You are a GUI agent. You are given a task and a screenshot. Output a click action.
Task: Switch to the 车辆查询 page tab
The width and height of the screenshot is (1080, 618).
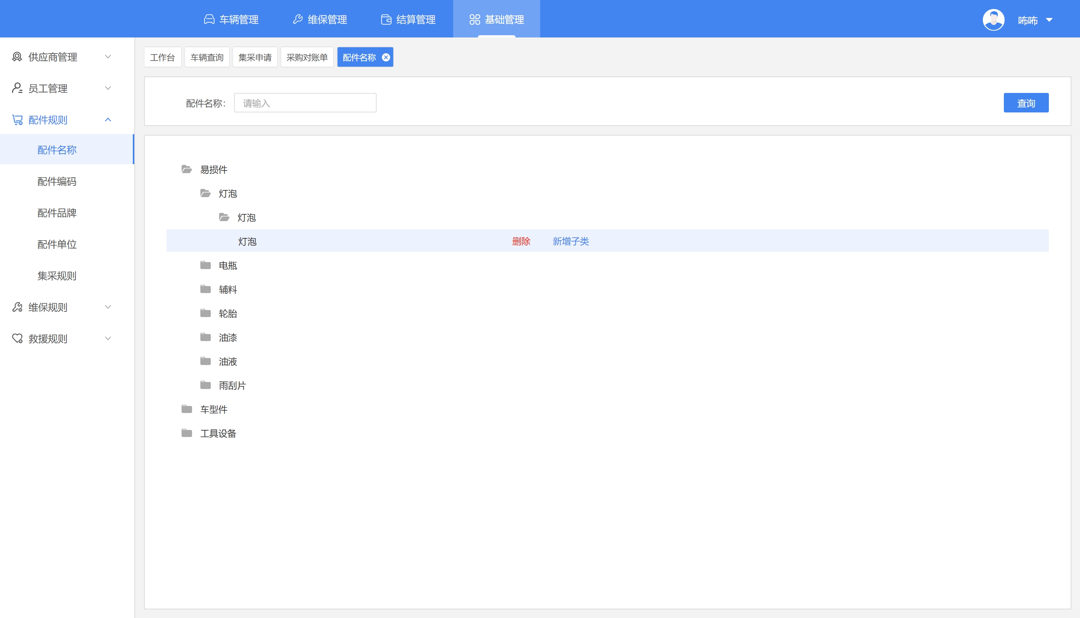click(207, 57)
